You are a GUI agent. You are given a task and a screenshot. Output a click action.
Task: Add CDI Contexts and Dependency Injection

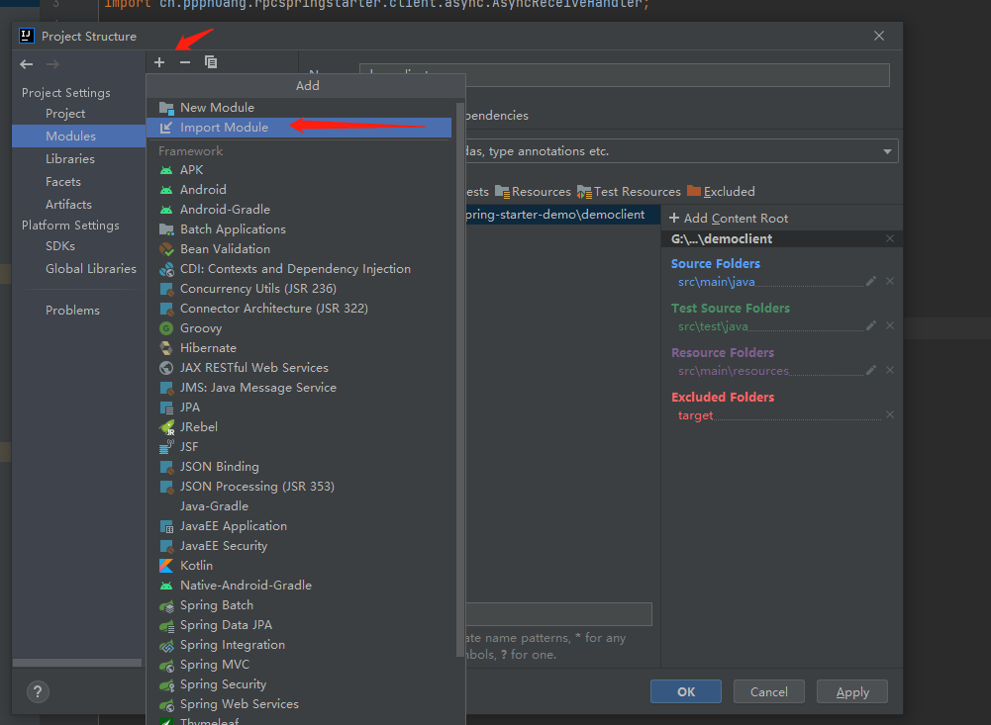click(x=299, y=268)
